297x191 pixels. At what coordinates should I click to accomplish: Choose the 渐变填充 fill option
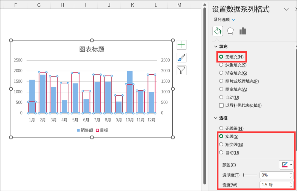pos(221,73)
